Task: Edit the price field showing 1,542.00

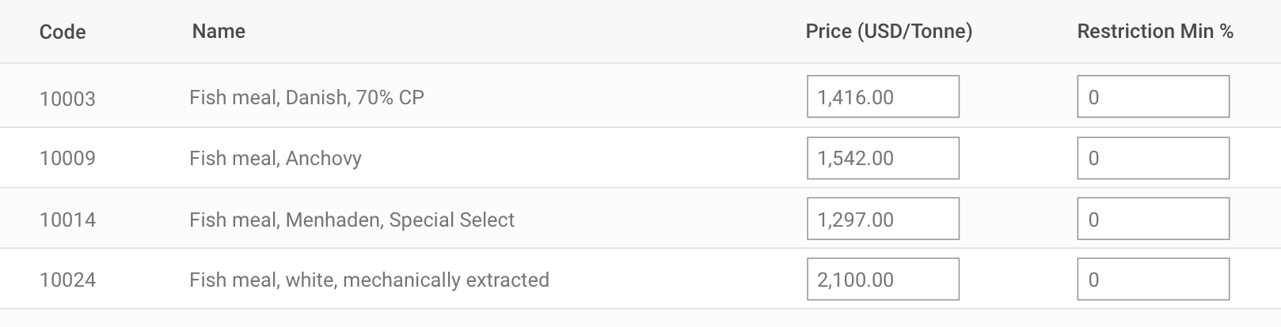Action: coord(883,158)
